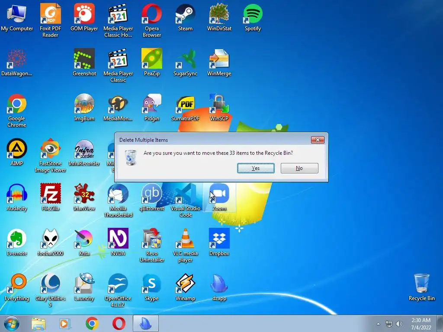Open Chrome from the taskbar
443x332 pixels.
pyautogui.click(x=92, y=324)
